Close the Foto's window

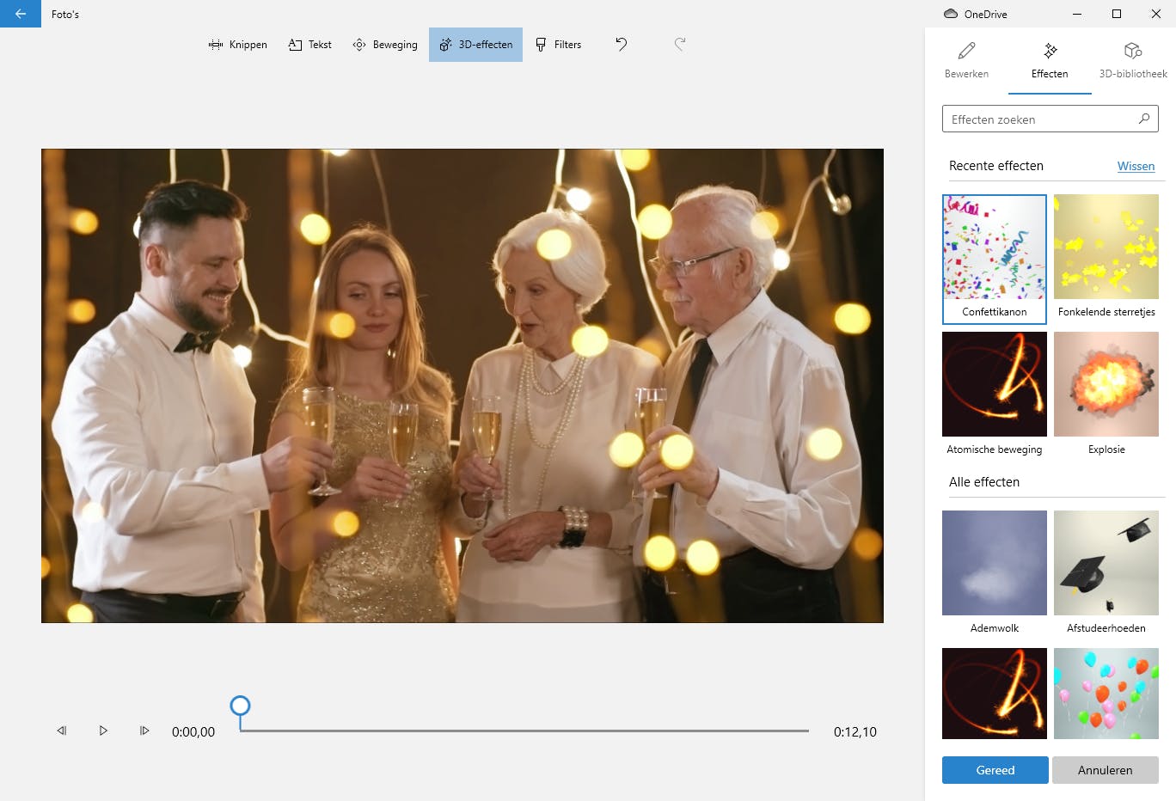click(x=1156, y=14)
